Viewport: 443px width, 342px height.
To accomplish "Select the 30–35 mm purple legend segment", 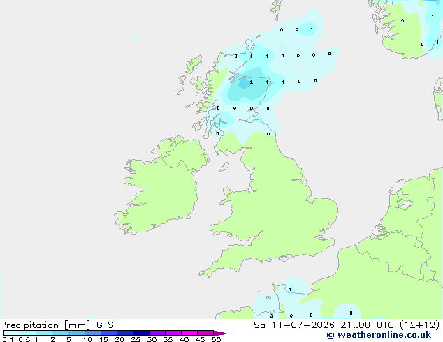I will point(157,333).
